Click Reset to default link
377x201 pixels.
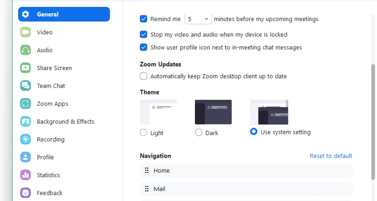331,156
